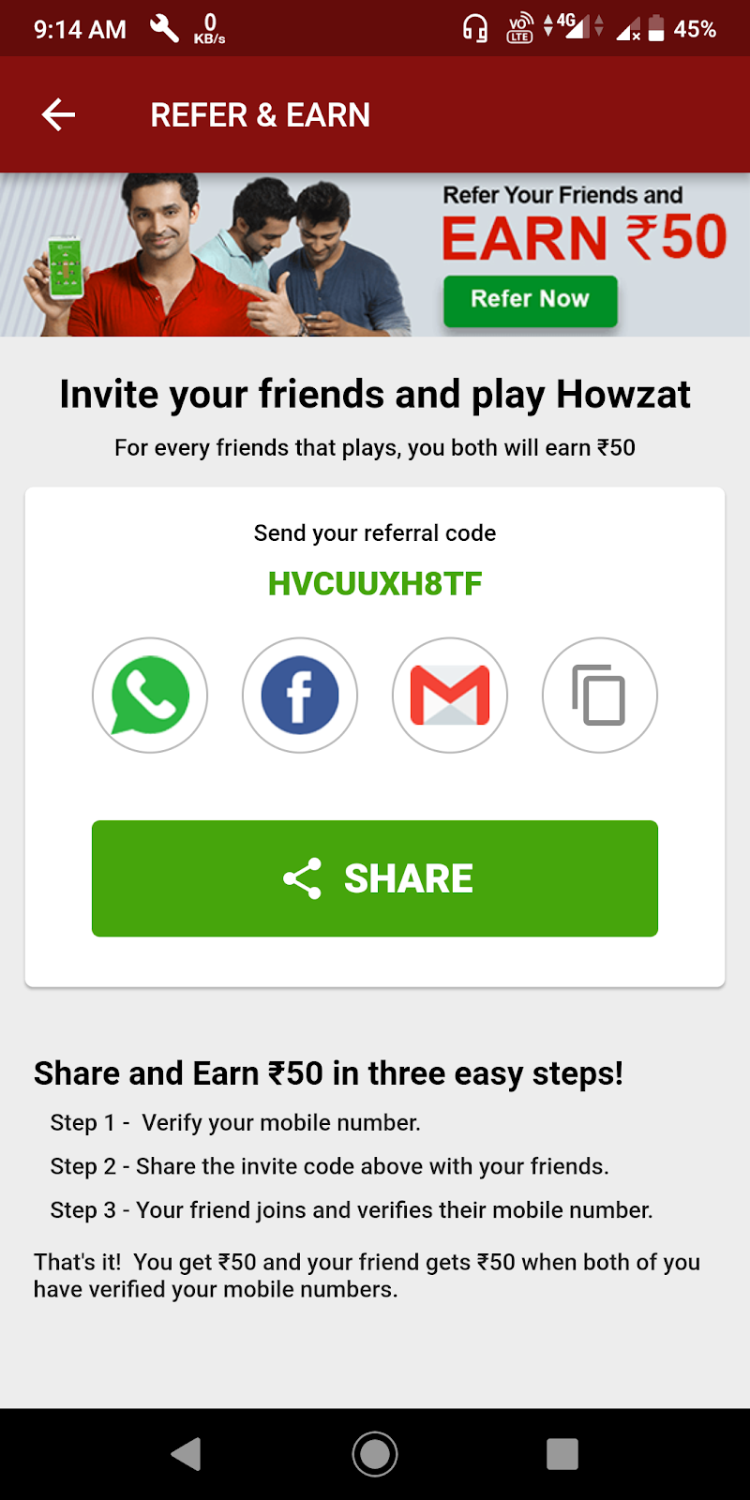Tap the share icon inside SHARE button
750x1500 pixels.
pyautogui.click(x=302, y=878)
